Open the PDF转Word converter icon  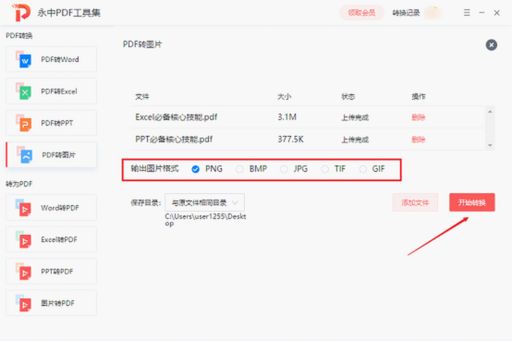click(24, 59)
